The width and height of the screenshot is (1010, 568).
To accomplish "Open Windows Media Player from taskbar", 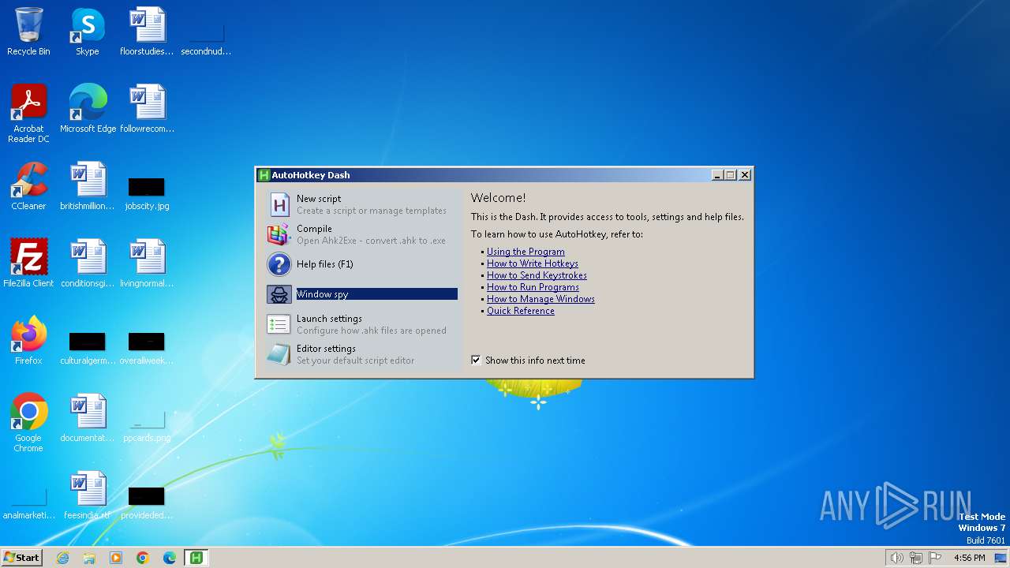I will coord(116,558).
